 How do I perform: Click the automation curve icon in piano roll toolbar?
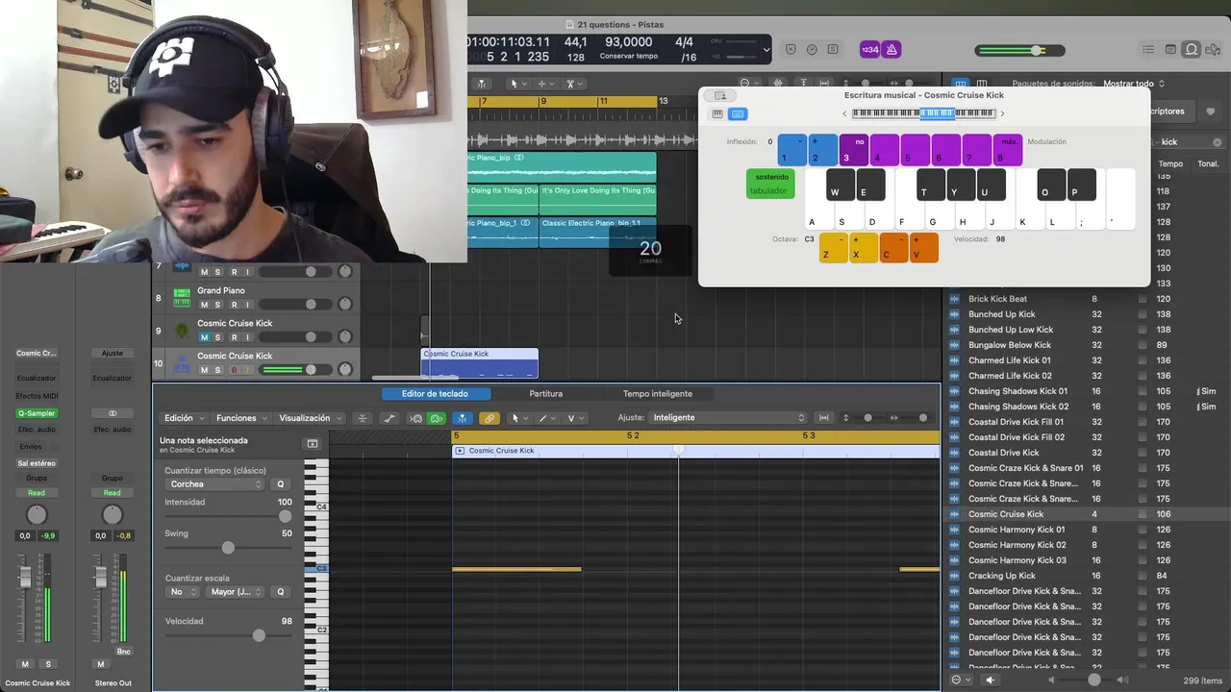(x=389, y=418)
